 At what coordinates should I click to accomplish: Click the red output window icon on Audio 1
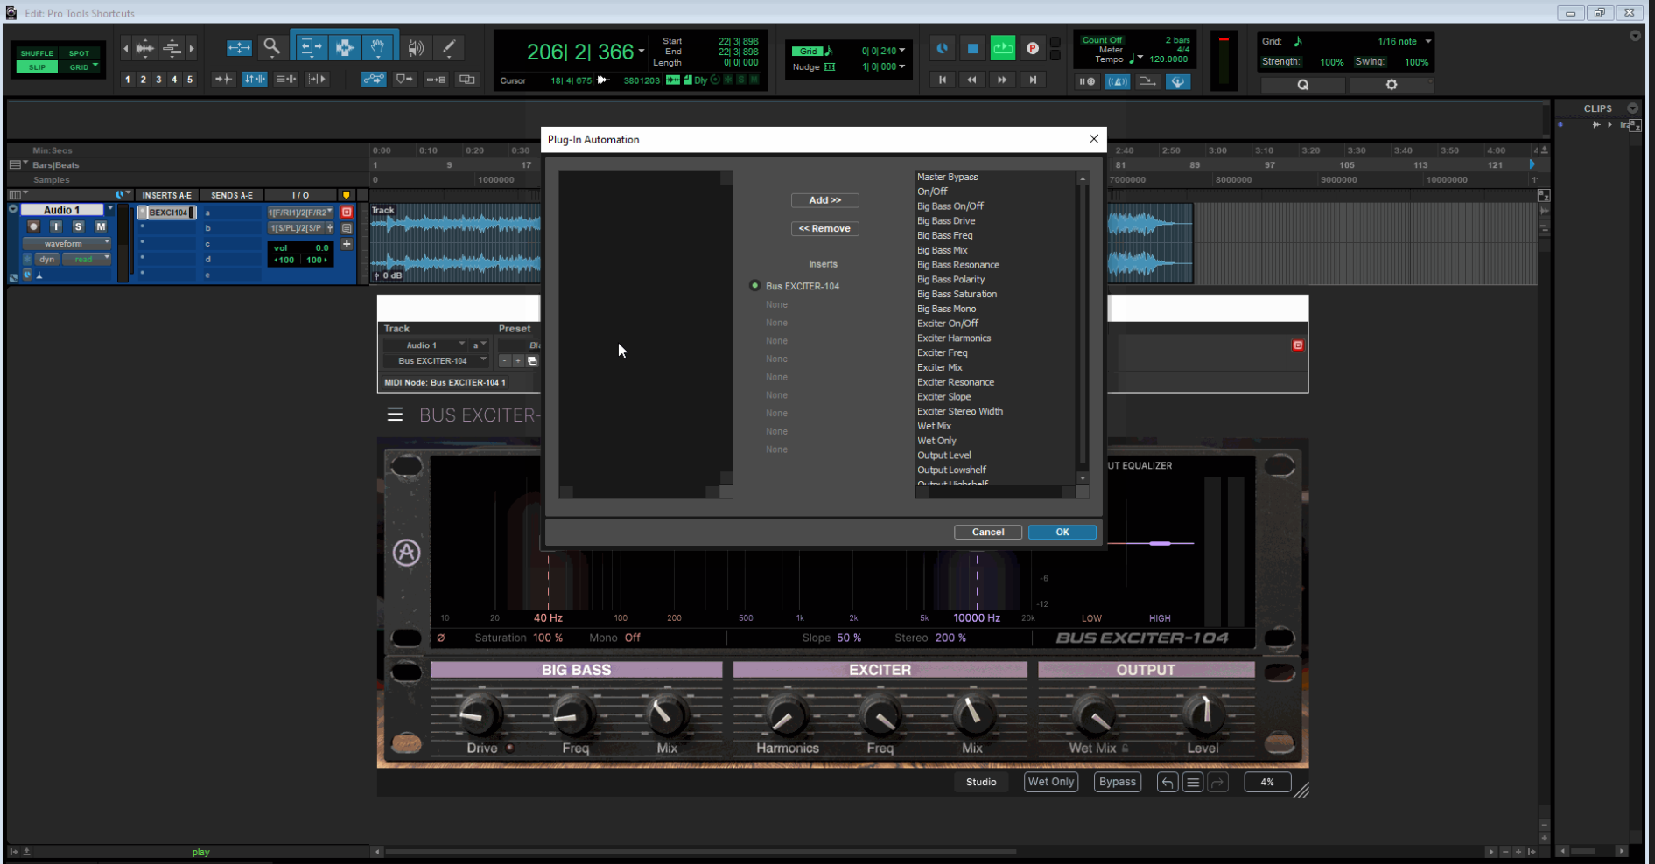click(x=347, y=213)
